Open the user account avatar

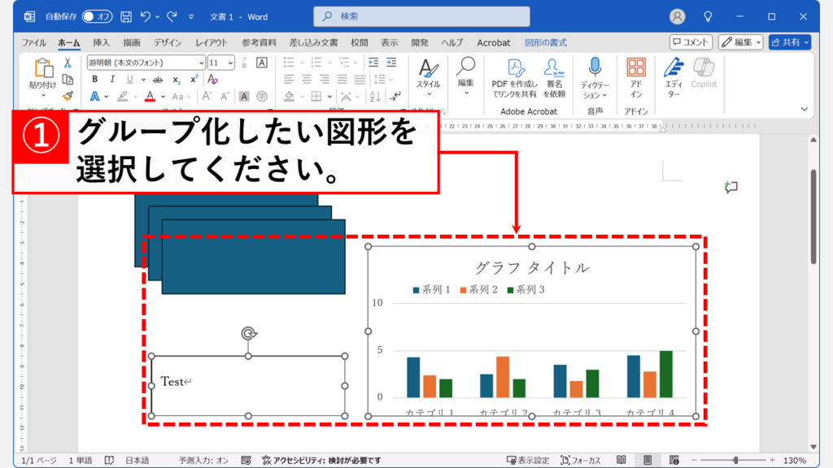(x=677, y=16)
